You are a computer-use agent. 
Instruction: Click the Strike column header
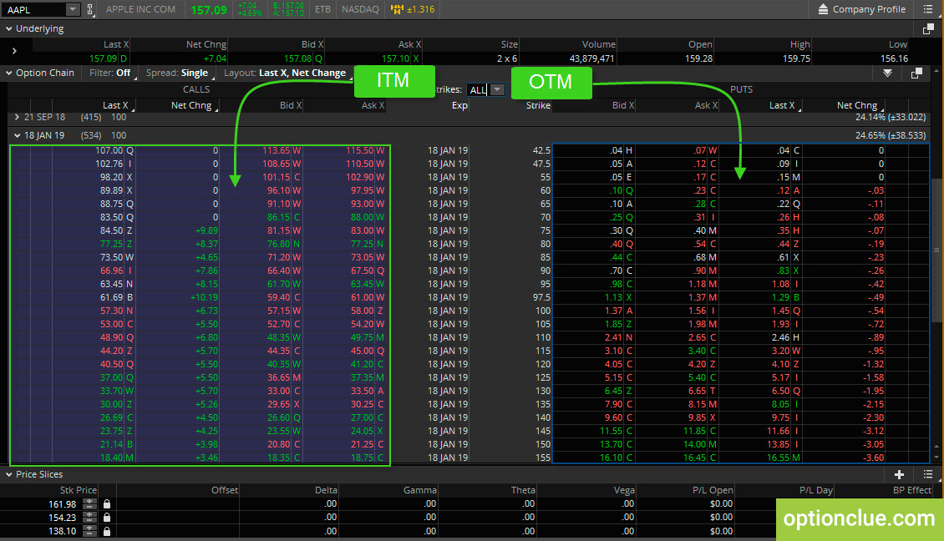click(538, 105)
